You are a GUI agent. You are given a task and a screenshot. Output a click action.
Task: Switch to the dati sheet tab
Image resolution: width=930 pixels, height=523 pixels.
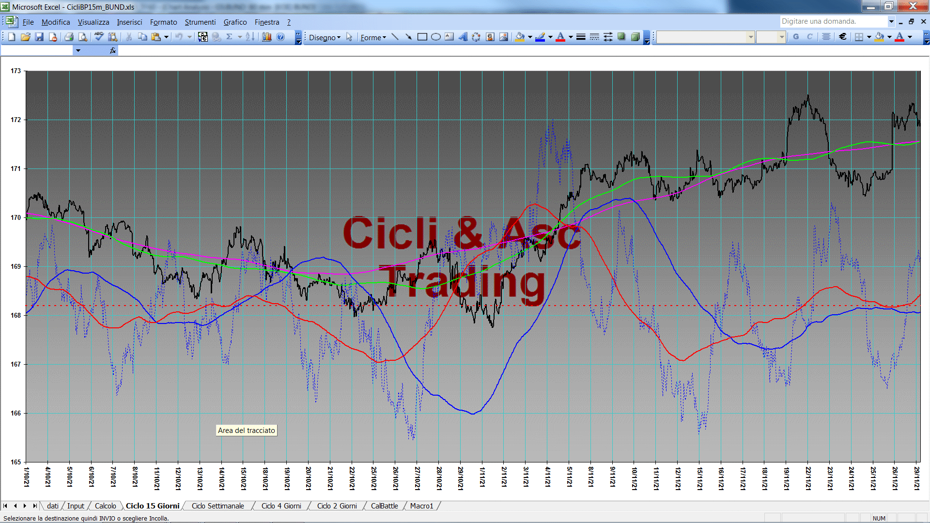click(x=52, y=506)
